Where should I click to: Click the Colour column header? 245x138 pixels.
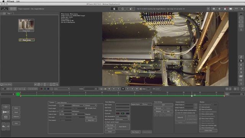147,104
